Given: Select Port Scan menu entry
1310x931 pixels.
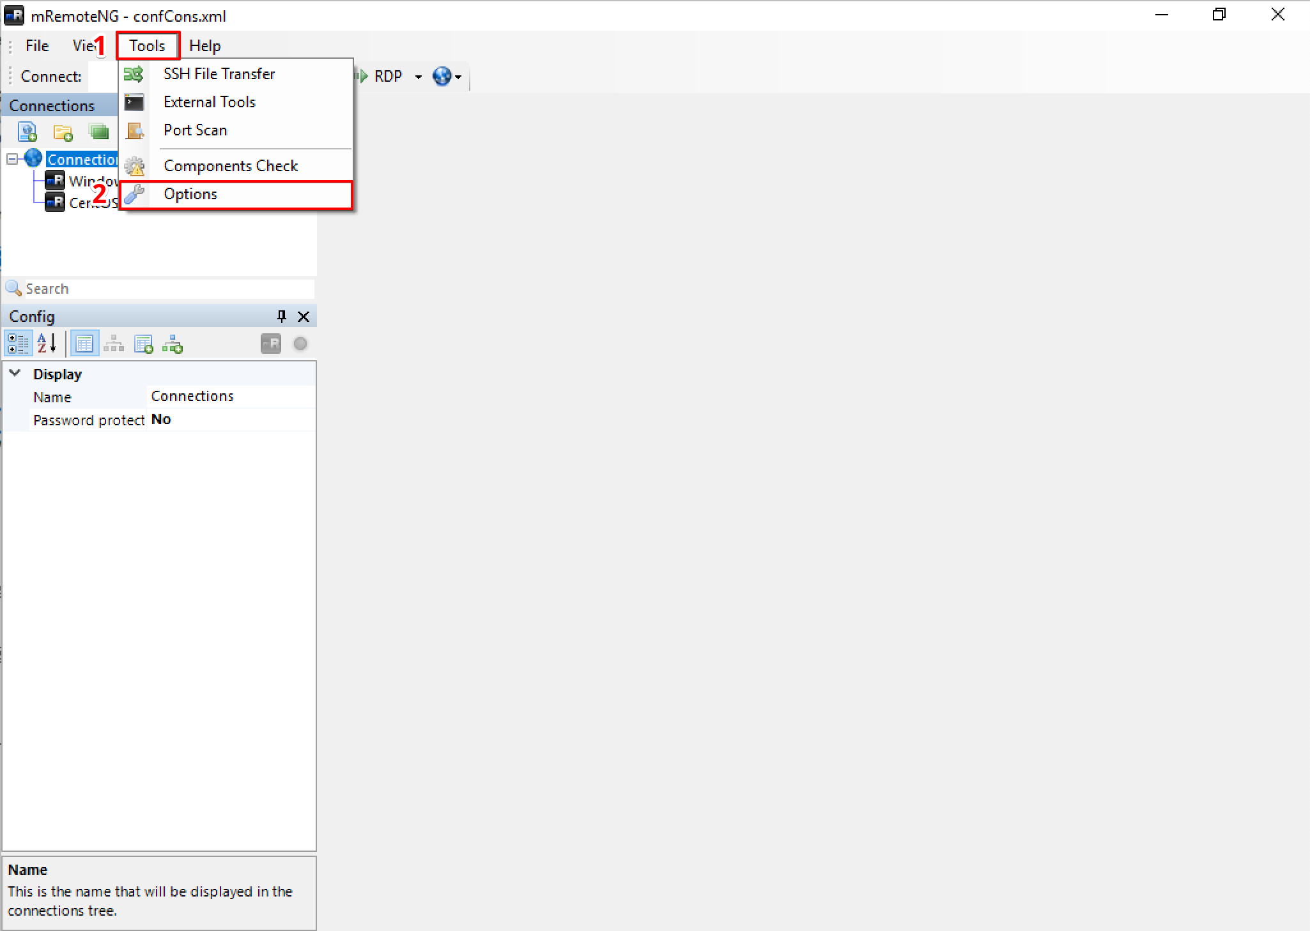Looking at the screenshot, I should pyautogui.click(x=195, y=130).
